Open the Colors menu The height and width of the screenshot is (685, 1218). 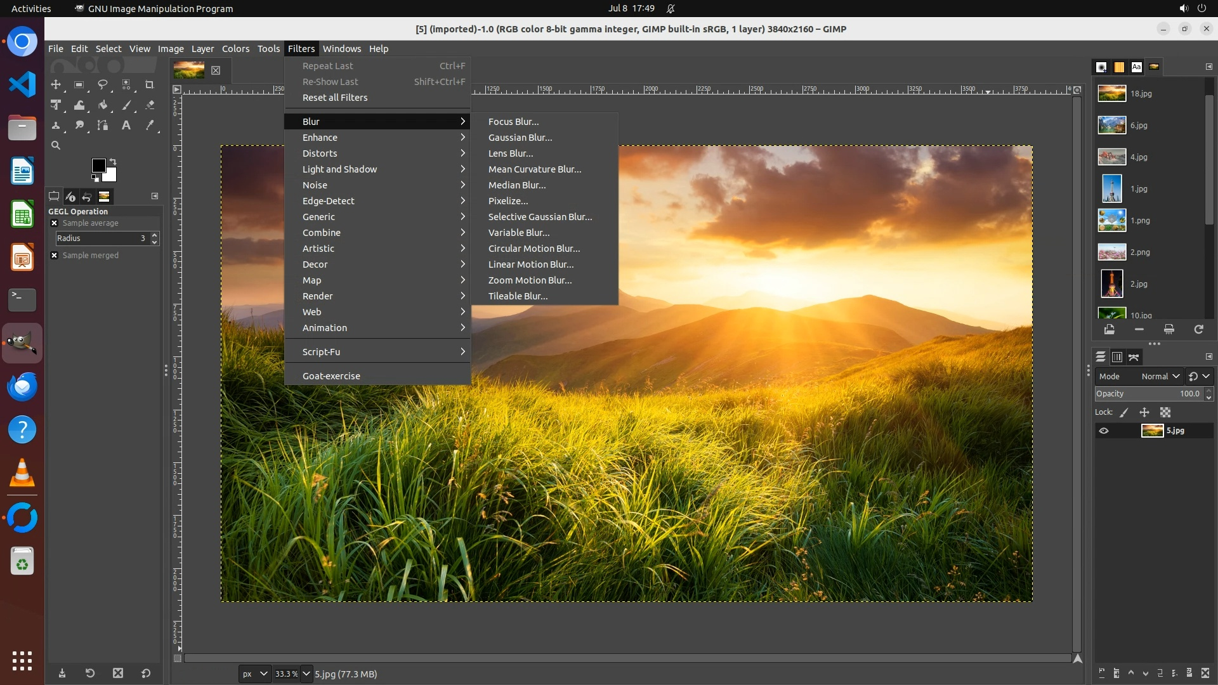point(235,49)
